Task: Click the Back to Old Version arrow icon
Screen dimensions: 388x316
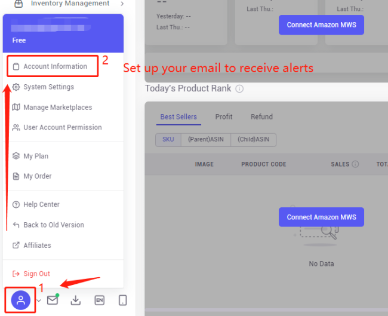Action: click(16, 225)
